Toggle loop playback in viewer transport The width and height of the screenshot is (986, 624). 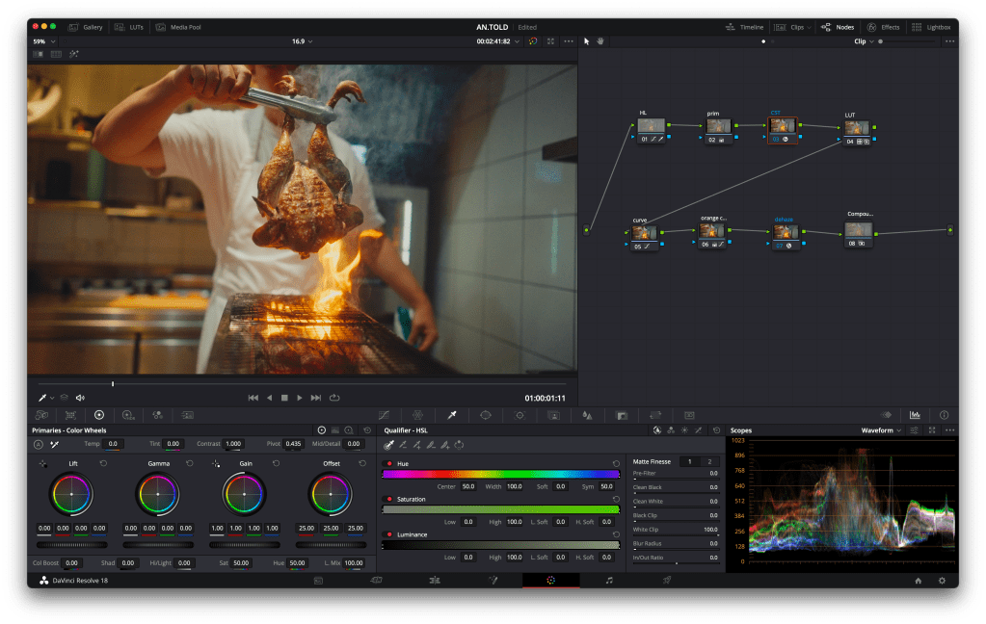pos(334,398)
